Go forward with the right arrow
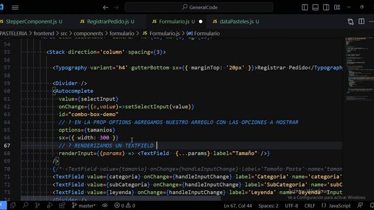This screenshot has height=210, width=374. [116, 8]
